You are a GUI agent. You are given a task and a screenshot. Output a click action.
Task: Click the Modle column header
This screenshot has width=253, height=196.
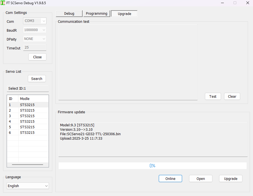pos(33,99)
